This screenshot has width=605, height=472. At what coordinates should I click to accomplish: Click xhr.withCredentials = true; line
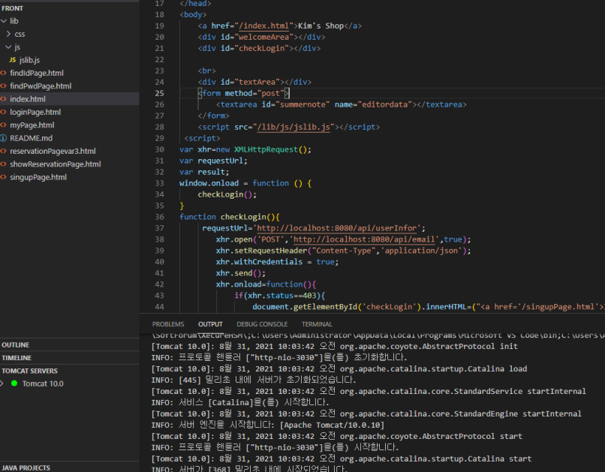pyautogui.click(x=278, y=262)
